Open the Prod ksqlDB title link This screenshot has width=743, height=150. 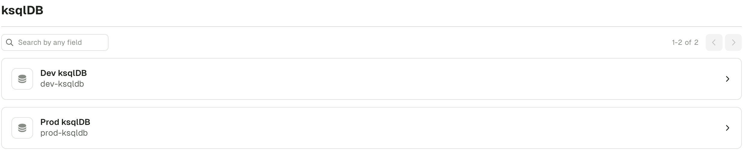coord(65,122)
